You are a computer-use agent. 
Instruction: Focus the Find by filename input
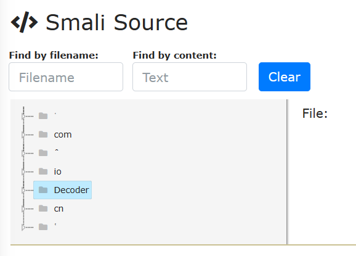pos(66,77)
